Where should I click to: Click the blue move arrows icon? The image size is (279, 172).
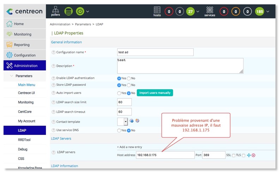(x=248, y=155)
